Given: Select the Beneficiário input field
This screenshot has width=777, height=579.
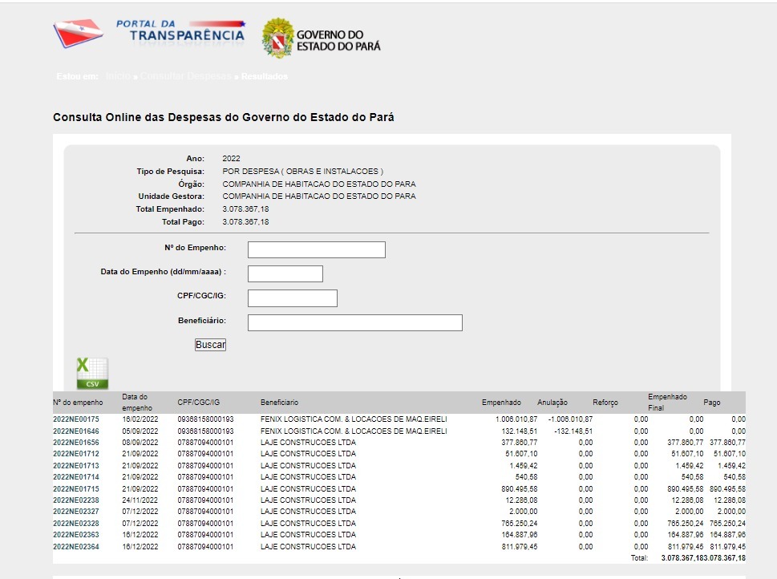Looking at the screenshot, I should tap(354, 322).
